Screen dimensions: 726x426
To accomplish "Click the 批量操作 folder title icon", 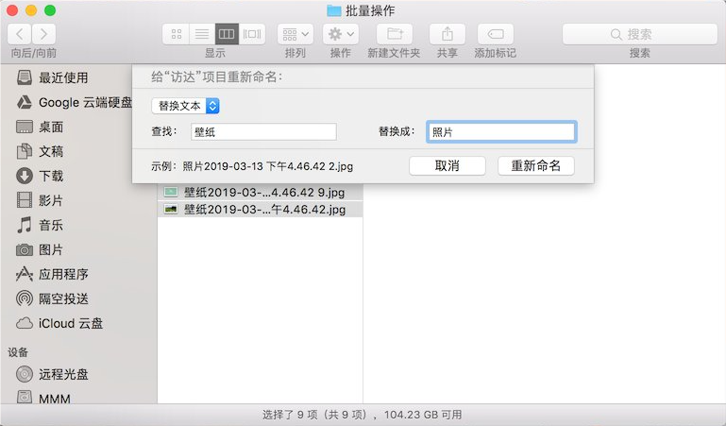I will point(334,10).
